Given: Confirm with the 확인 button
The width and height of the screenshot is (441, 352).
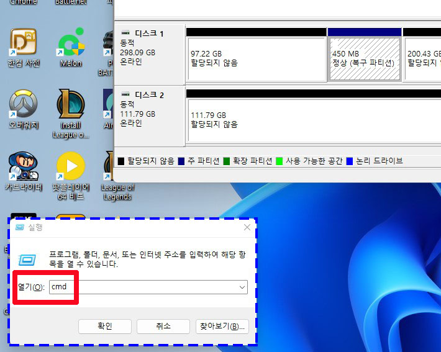Looking at the screenshot, I should [105, 326].
